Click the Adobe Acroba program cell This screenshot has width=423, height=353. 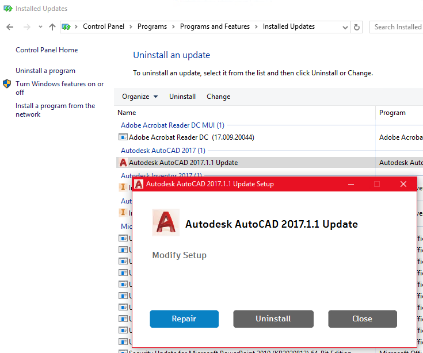point(400,137)
